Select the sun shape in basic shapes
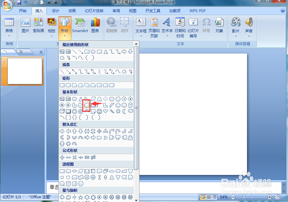288x202 pixels. [118, 111]
